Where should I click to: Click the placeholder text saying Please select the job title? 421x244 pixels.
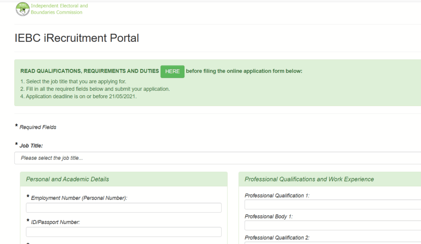[51, 158]
